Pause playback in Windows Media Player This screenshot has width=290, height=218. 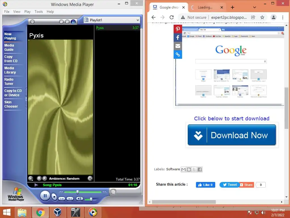(45, 196)
